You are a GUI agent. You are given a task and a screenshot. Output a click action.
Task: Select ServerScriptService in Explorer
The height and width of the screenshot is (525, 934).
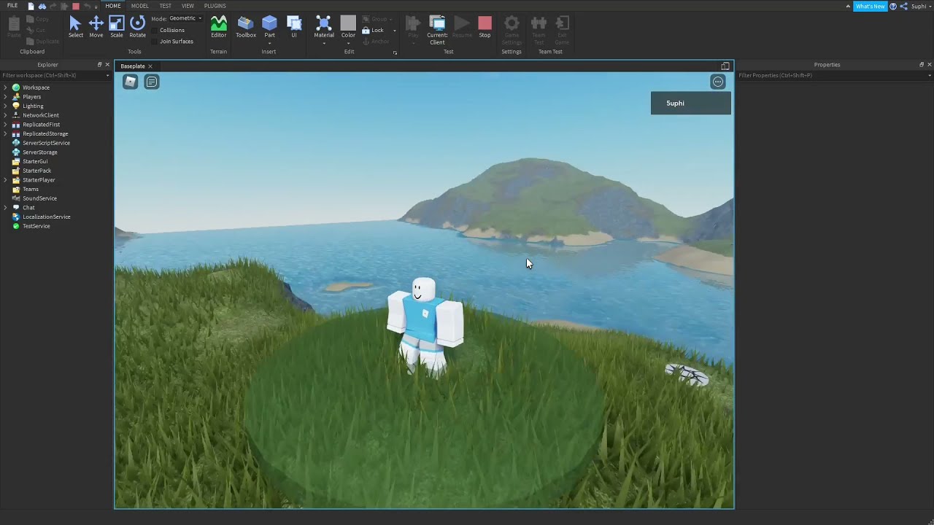(x=46, y=143)
